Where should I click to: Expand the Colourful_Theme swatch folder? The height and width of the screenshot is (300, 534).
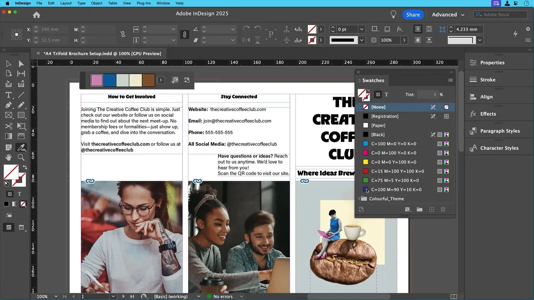pyautogui.click(x=359, y=199)
